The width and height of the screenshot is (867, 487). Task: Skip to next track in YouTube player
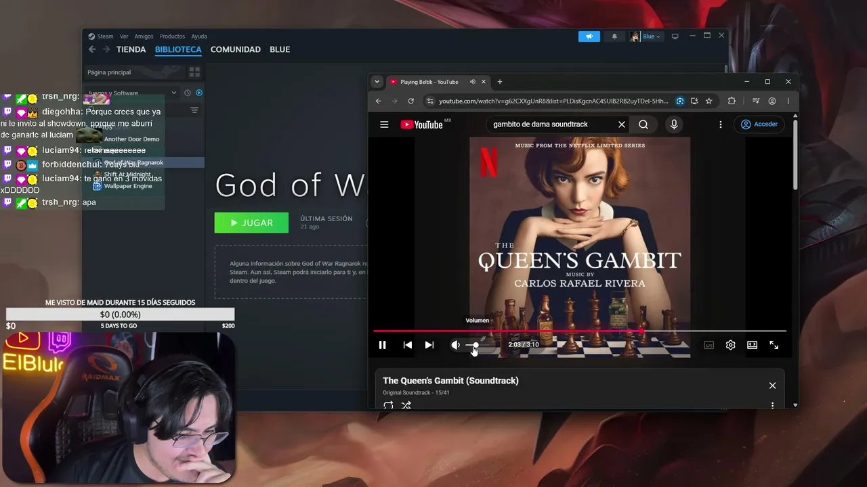(x=429, y=345)
